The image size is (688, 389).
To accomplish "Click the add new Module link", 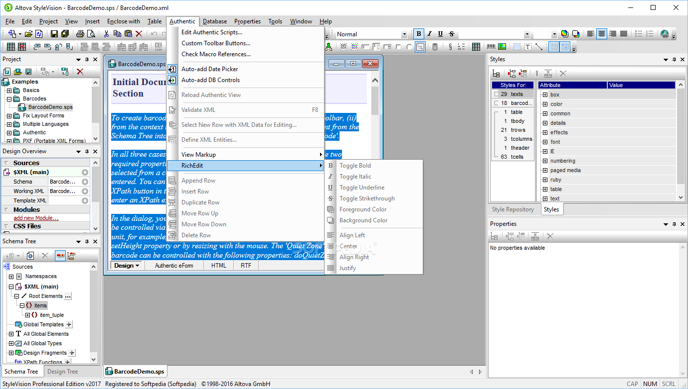I will pos(36,218).
